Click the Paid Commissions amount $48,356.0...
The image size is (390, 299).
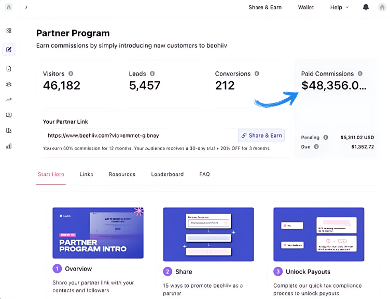tap(334, 85)
